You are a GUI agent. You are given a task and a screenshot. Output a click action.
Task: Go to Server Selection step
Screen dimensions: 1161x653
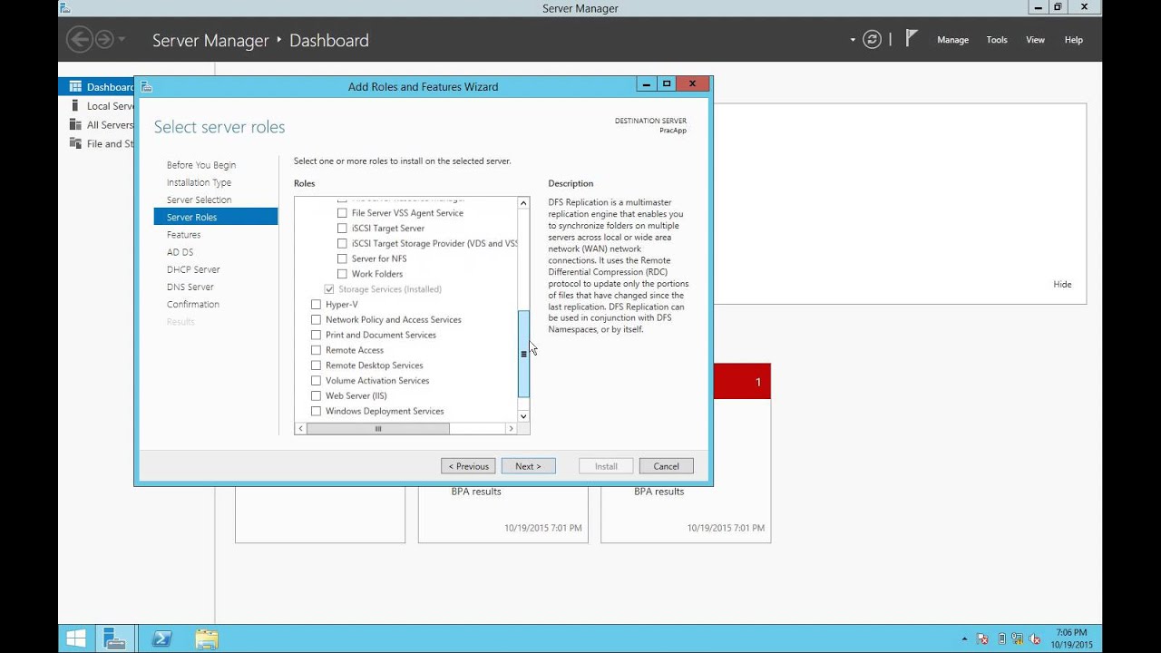pos(199,200)
